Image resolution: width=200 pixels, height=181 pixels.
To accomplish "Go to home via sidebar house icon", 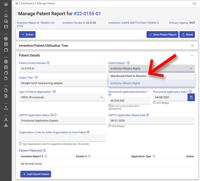I will (x=6, y=4).
